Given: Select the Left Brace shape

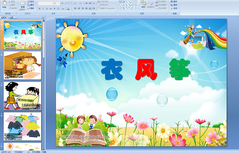Looking at the screenshot, I should pos(132,8).
